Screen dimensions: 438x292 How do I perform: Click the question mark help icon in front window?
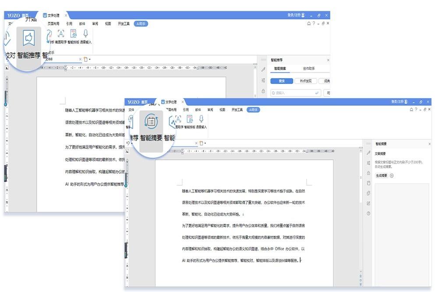pos(416,109)
